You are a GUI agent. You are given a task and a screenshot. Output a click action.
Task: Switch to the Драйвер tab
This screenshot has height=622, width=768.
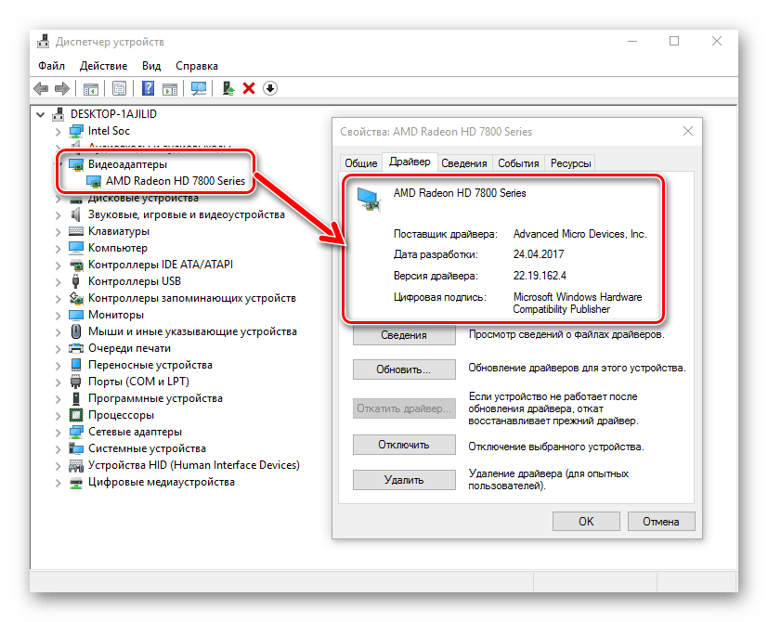pos(410,162)
